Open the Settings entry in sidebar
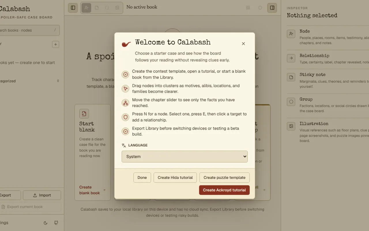The image size is (369, 231). pyautogui.click(x=4, y=223)
